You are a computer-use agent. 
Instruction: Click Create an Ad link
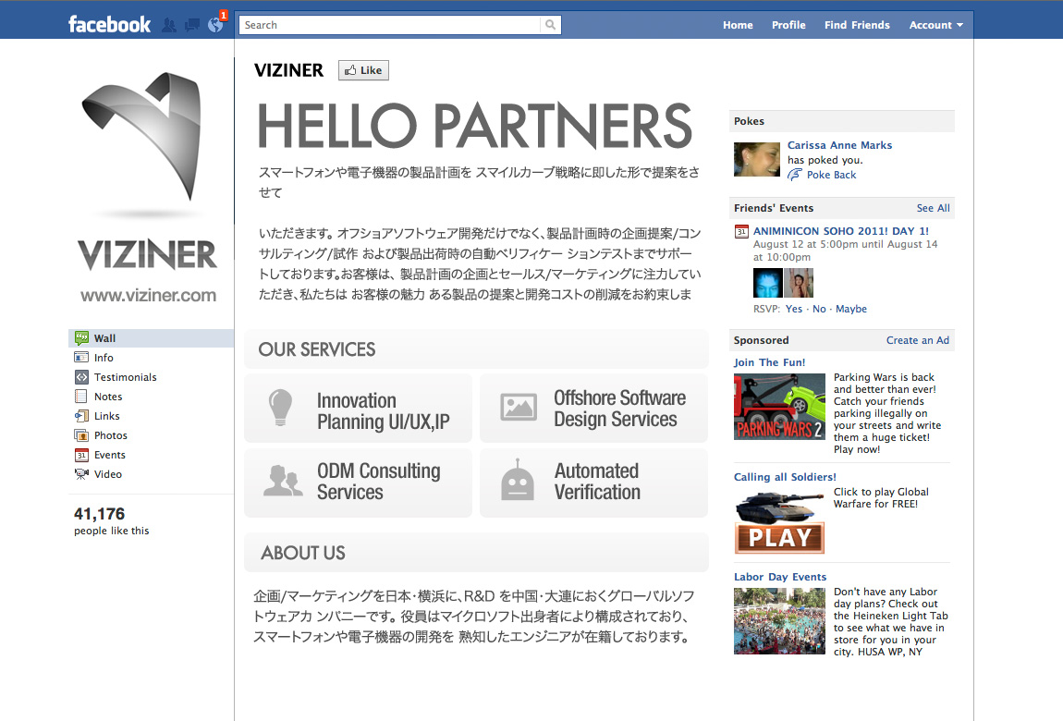917,340
